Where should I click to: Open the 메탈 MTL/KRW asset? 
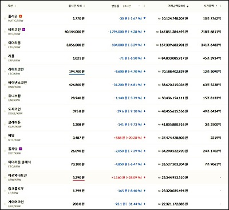(x=14, y=138)
